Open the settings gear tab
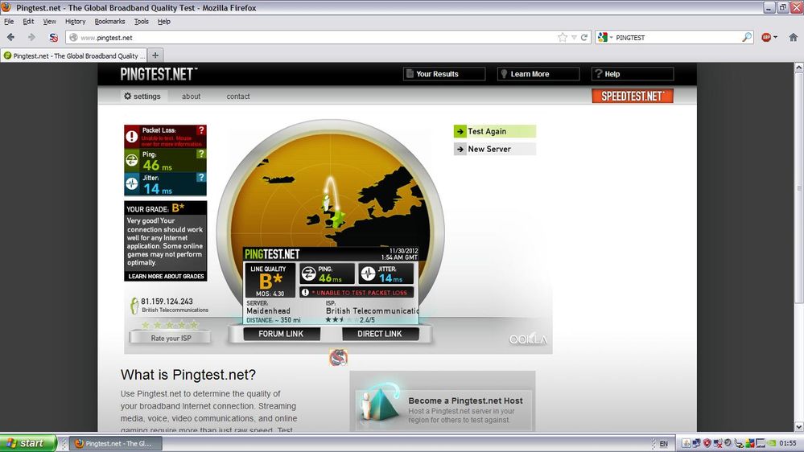Image resolution: width=804 pixels, height=452 pixels. (142, 96)
